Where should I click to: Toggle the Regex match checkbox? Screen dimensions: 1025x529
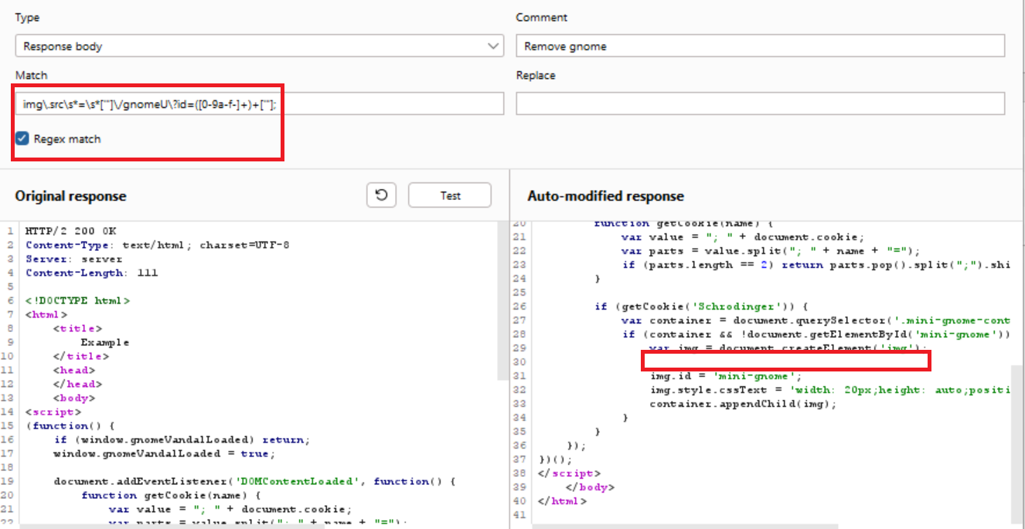pos(22,139)
